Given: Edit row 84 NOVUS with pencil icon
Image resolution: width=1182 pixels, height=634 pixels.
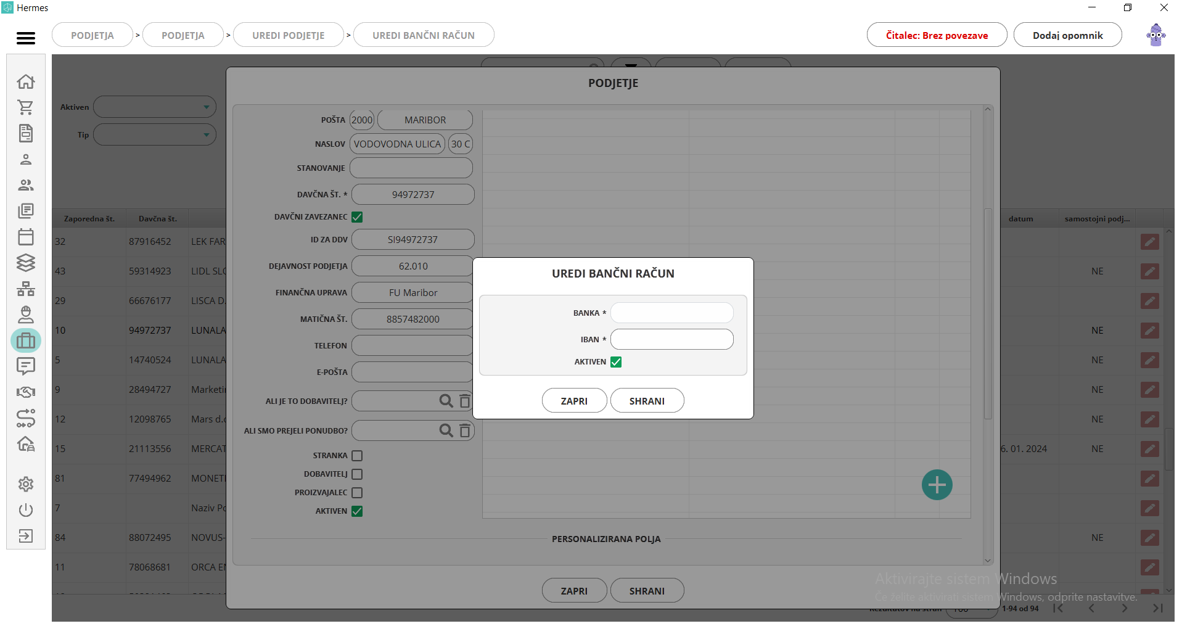Looking at the screenshot, I should [1150, 538].
